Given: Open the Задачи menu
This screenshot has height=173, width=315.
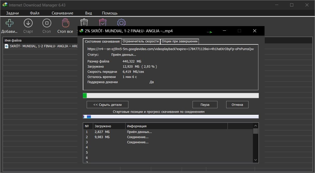Looking at the screenshot, I should [x=12, y=13].
